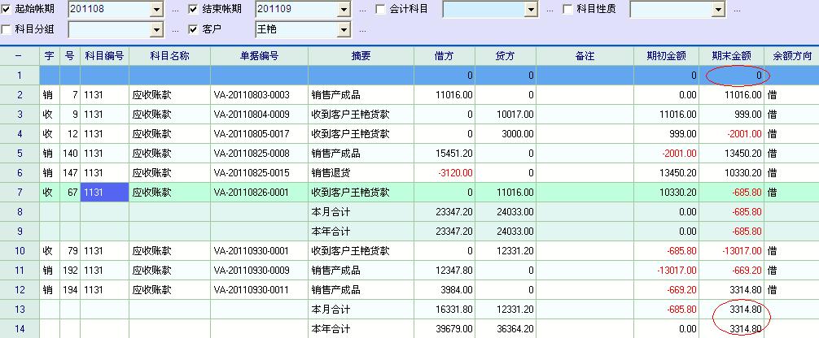Click the minus icon in grid corner
Screen dimensions: 819x338
(x=20, y=56)
